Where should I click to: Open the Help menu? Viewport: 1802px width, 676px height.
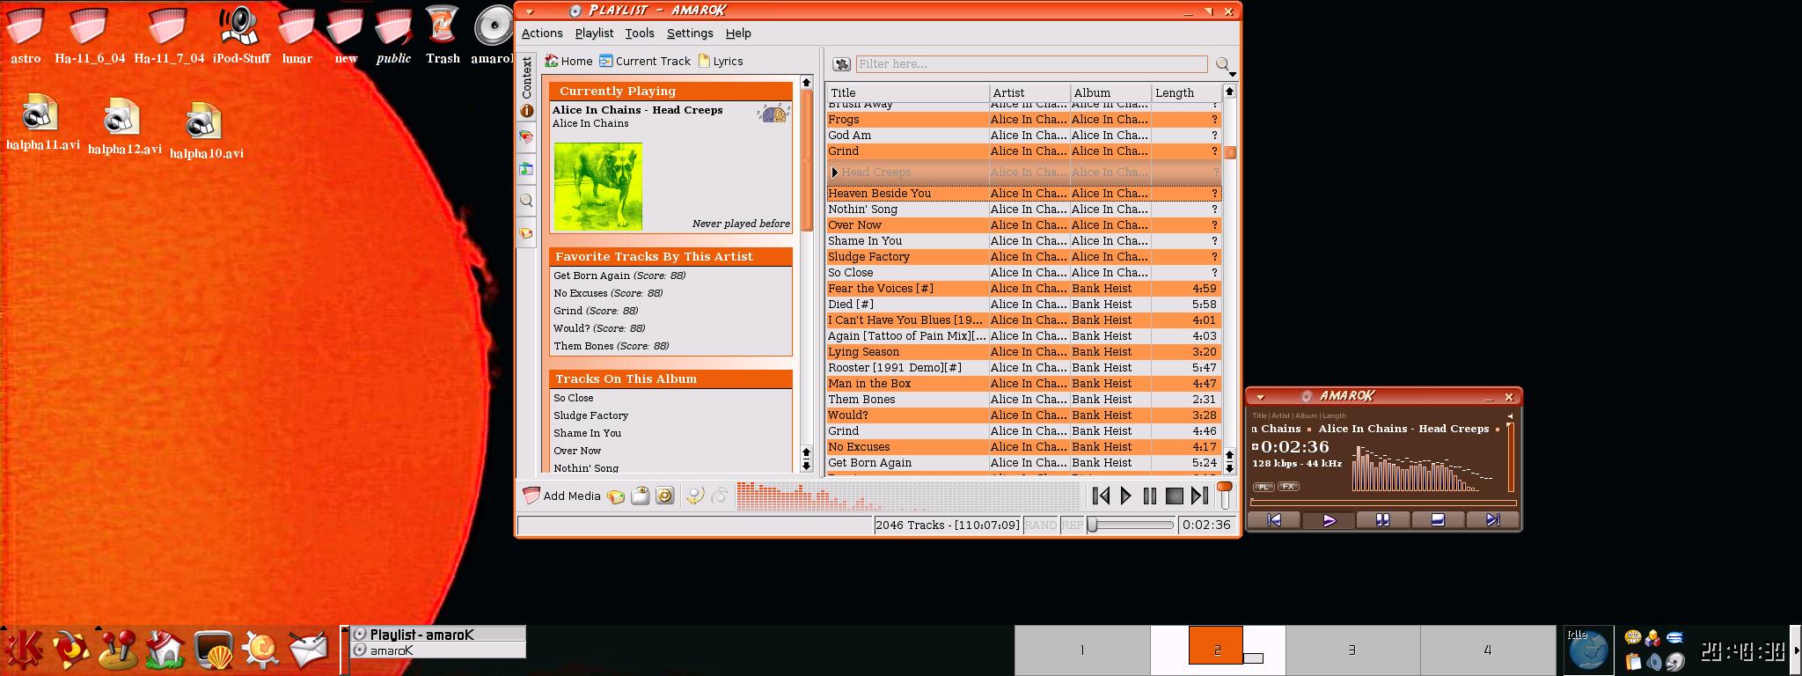(x=738, y=33)
